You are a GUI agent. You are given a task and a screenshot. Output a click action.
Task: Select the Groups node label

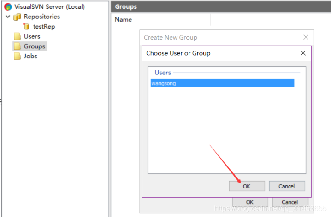click(35, 46)
